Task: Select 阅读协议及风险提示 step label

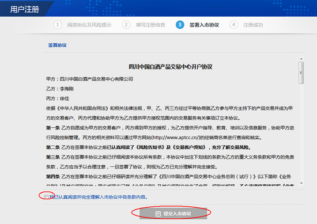Action: point(89,25)
